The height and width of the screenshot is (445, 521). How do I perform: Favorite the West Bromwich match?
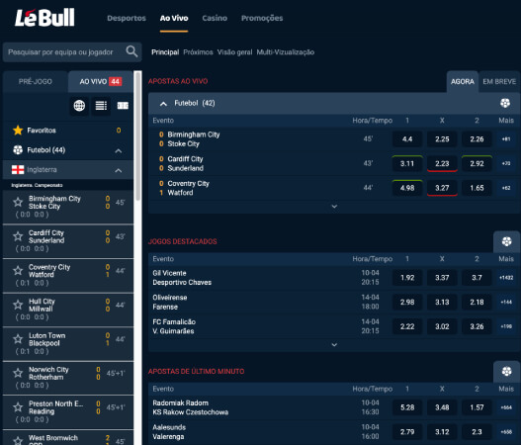(18, 440)
